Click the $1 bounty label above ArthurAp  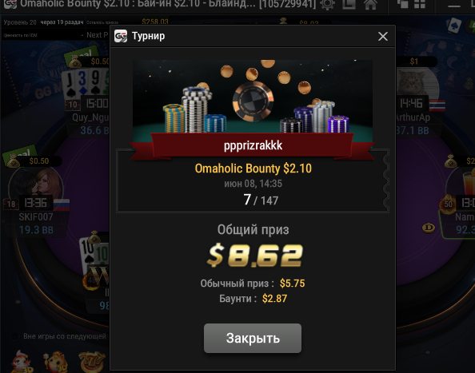pyautogui.click(x=413, y=62)
